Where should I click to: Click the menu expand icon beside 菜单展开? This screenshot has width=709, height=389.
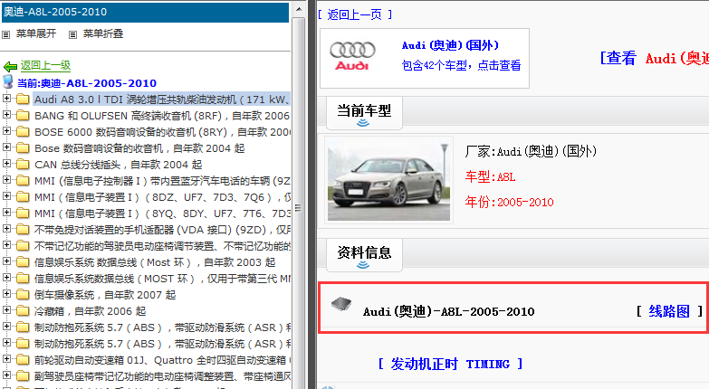(5, 34)
